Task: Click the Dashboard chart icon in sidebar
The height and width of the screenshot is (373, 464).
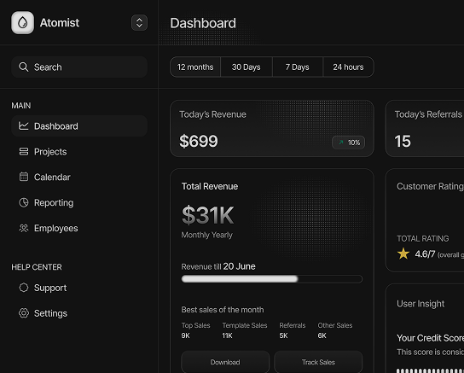Action: point(24,125)
